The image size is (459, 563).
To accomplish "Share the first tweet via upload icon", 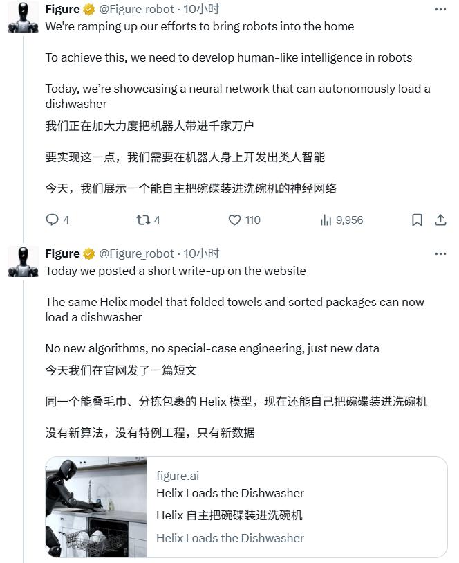I will click(441, 220).
